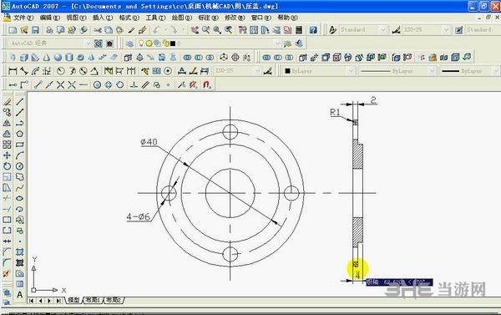This screenshot has width=501, height=315.
Task: Click the black layer color swatch
Action: [173, 43]
